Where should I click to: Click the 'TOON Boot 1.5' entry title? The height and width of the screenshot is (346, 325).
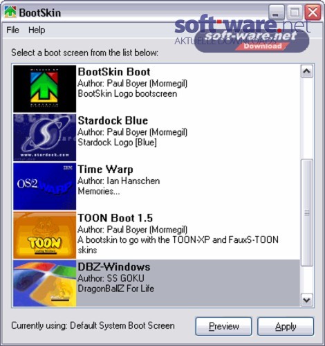coord(115,218)
